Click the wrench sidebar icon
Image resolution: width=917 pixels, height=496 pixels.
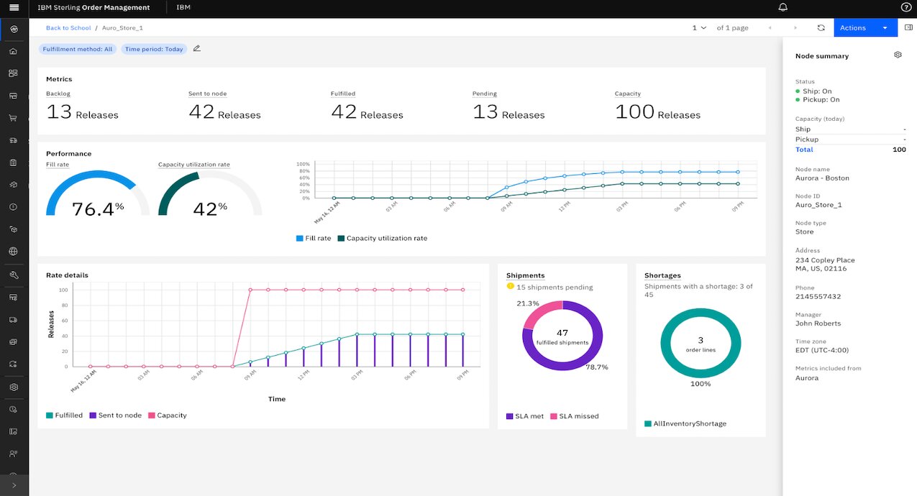point(13,275)
